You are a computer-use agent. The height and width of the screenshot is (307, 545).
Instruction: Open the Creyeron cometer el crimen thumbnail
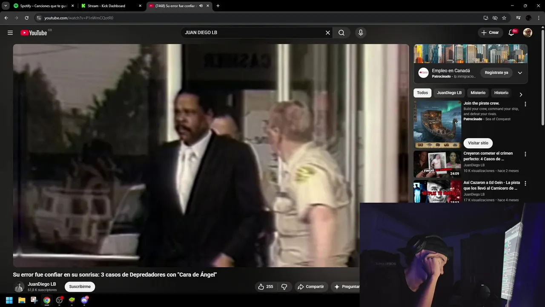pos(437,164)
